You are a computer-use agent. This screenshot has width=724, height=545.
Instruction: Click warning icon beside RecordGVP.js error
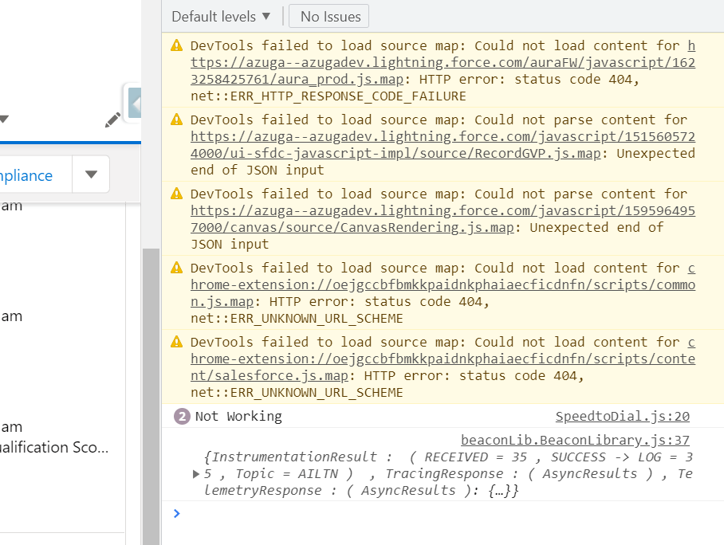[176, 120]
